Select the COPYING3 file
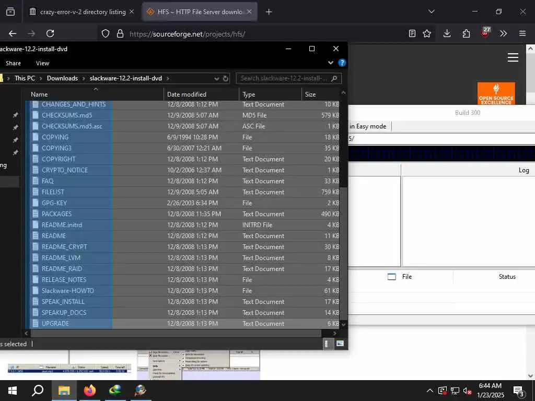The height and width of the screenshot is (401, 535). [x=56, y=148]
